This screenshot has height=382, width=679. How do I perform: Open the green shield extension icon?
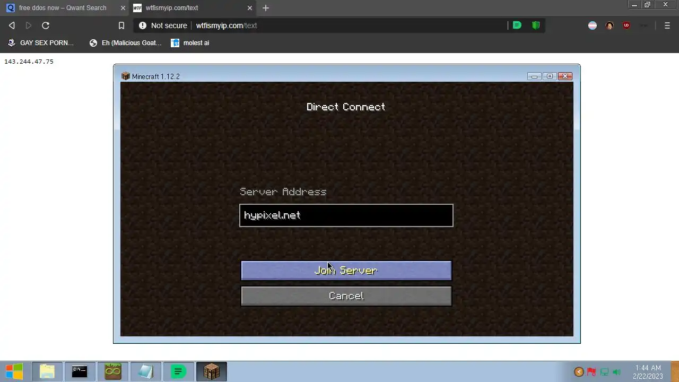coord(536,25)
